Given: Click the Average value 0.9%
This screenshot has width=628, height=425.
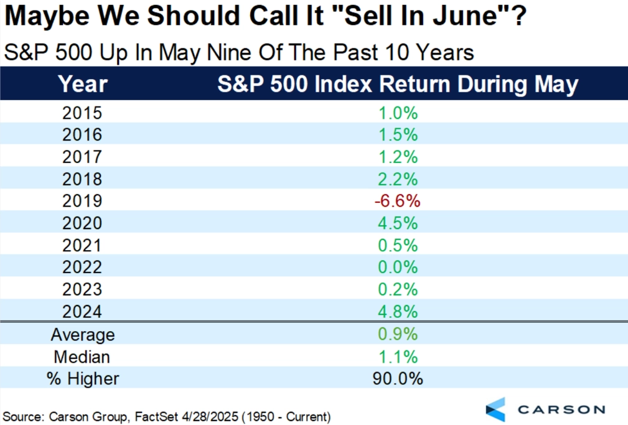Looking at the screenshot, I should tap(398, 334).
